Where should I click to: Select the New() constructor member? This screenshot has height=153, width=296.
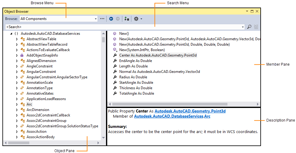tap(124, 34)
